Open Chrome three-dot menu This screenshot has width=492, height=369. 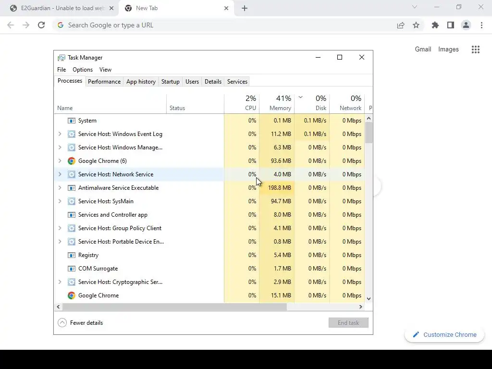coord(481,25)
